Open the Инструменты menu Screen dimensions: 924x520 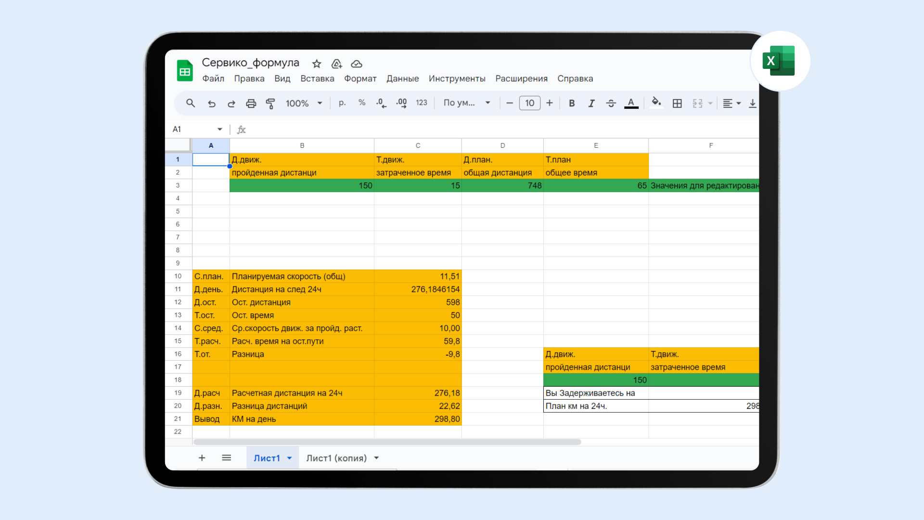pos(457,78)
